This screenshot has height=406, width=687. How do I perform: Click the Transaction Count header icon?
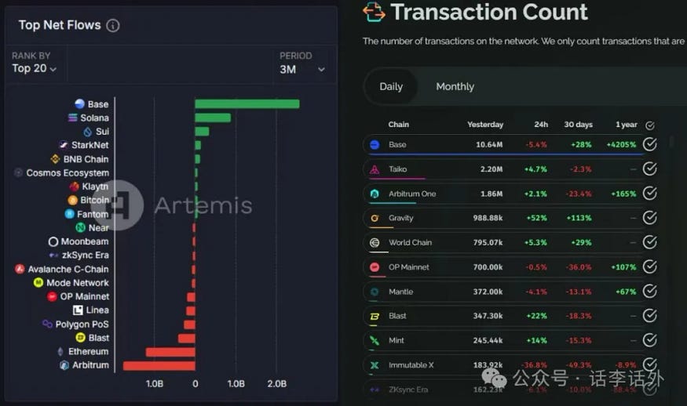click(x=374, y=12)
